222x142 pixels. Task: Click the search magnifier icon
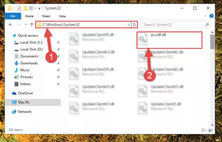tap(207, 25)
